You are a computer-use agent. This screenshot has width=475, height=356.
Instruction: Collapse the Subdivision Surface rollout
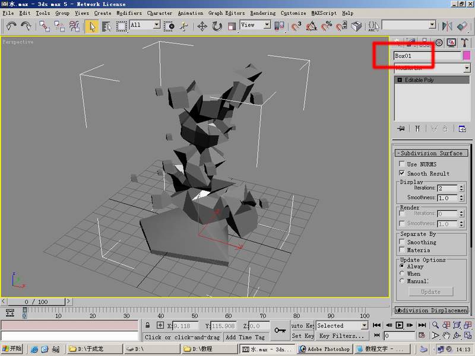pos(430,153)
